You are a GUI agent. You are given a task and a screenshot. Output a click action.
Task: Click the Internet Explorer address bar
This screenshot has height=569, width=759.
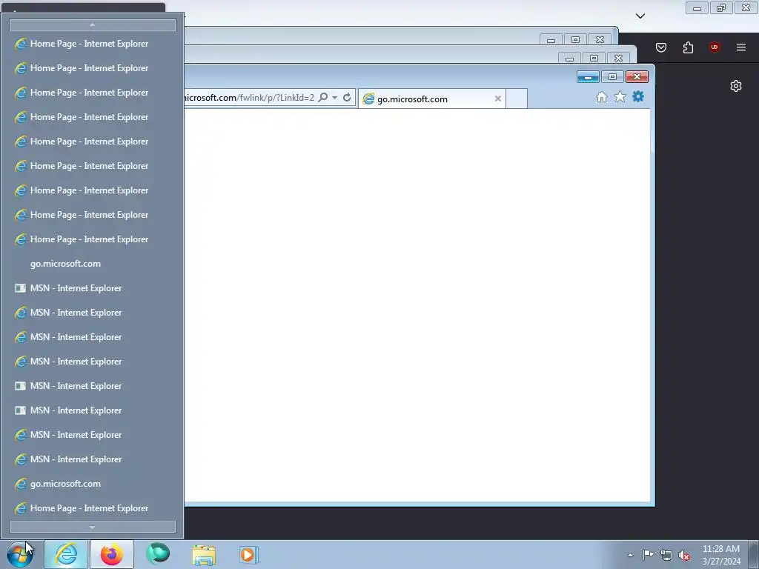click(x=249, y=98)
